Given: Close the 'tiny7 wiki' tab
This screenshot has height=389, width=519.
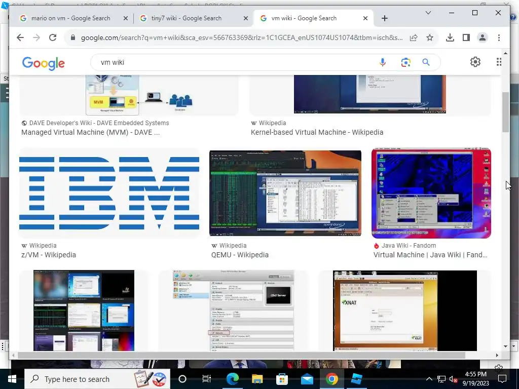Looking at the screenshot, I should [246, 19].
